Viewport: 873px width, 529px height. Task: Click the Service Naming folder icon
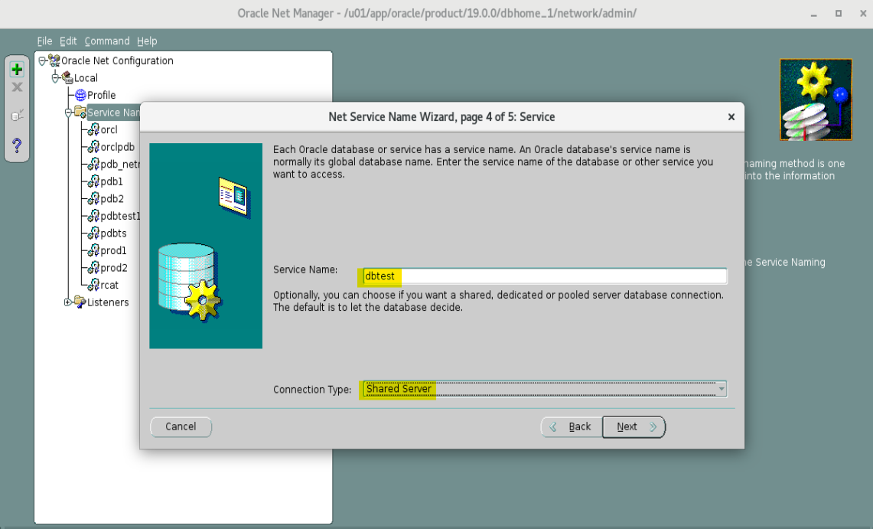click(x=80, y=112)
